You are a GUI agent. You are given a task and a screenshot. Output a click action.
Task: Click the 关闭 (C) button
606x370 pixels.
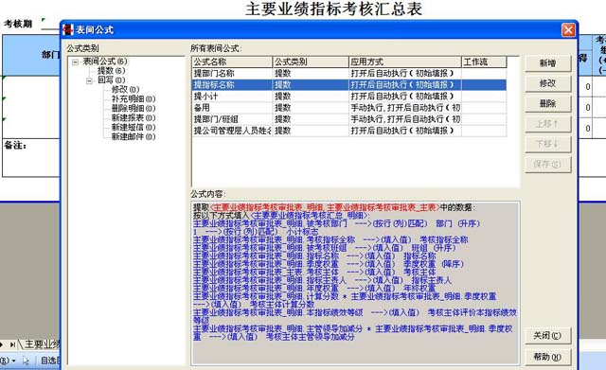coord(547,336)
